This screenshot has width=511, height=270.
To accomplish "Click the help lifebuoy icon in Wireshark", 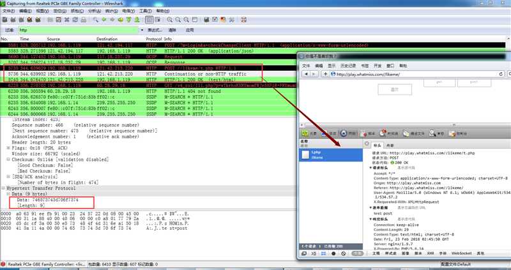I will [243, 20].
